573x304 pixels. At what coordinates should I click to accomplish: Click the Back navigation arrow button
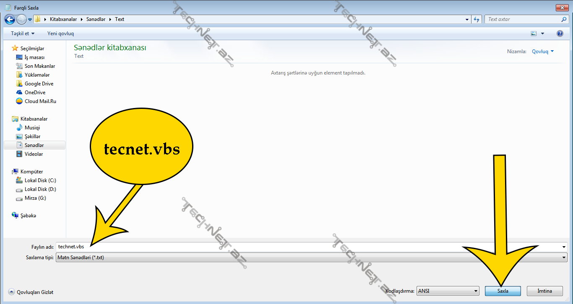[10, 19]
